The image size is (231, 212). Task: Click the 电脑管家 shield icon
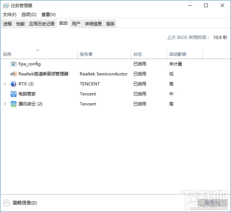tap(13, 94)
